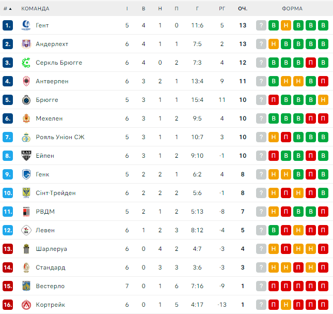This screenshot has height=314, width=333.
Task: Open the Шарлеруа team link
Action: click(51, 249)
